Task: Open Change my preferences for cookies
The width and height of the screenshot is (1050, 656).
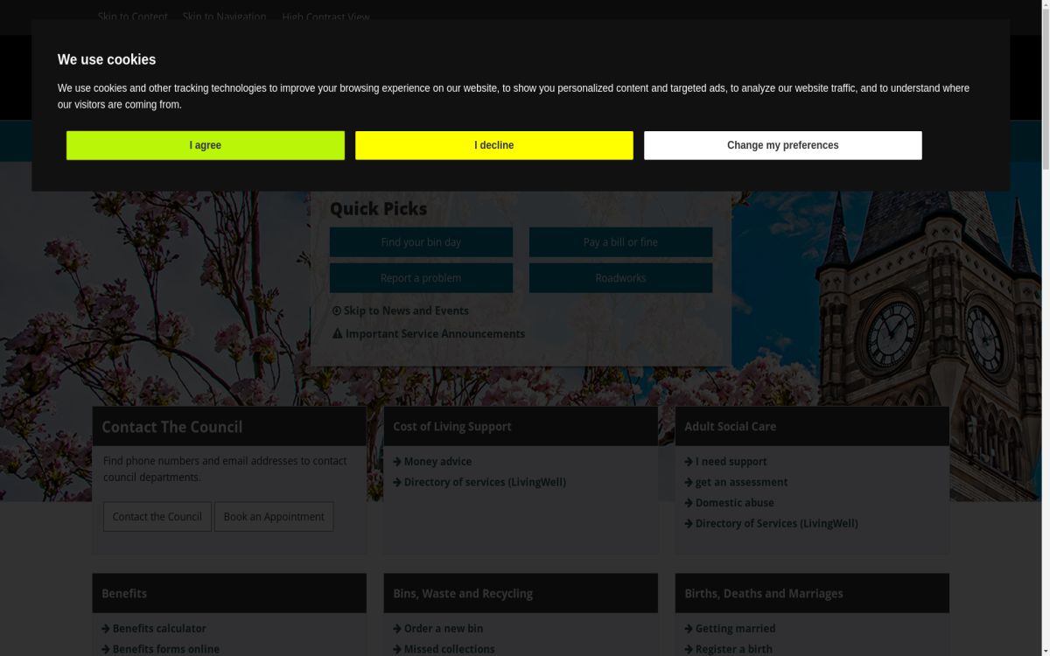Action: pyautogui.click(x=782, y=145)
